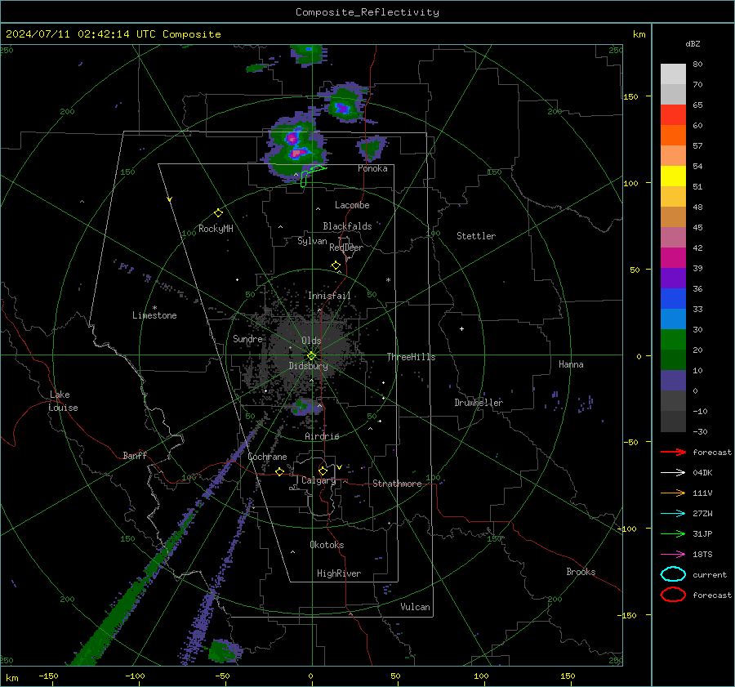Screen dimensions: 735x687
Task: Click the Ponoka city label
Action: pyautogui.click(x=372, y=168)
